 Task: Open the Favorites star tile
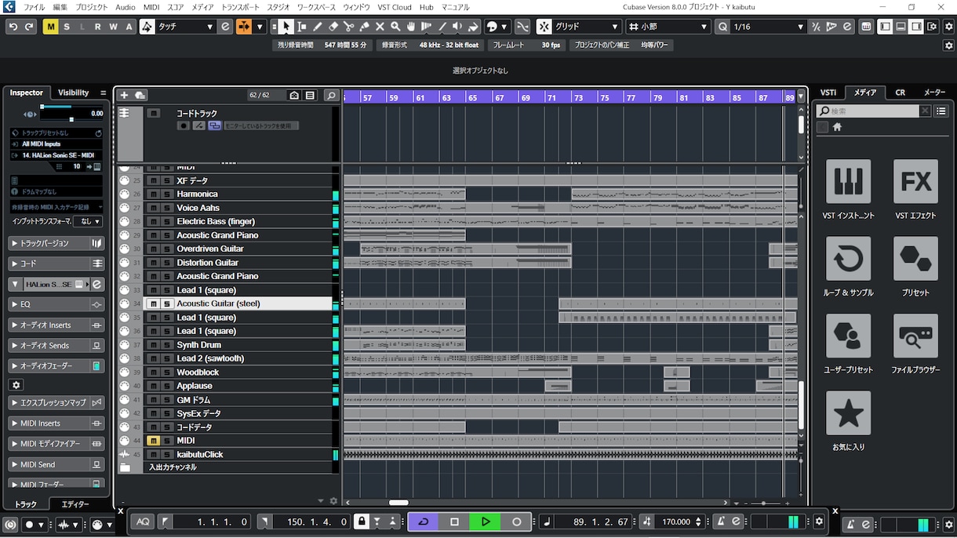click(x=848, y=413)
